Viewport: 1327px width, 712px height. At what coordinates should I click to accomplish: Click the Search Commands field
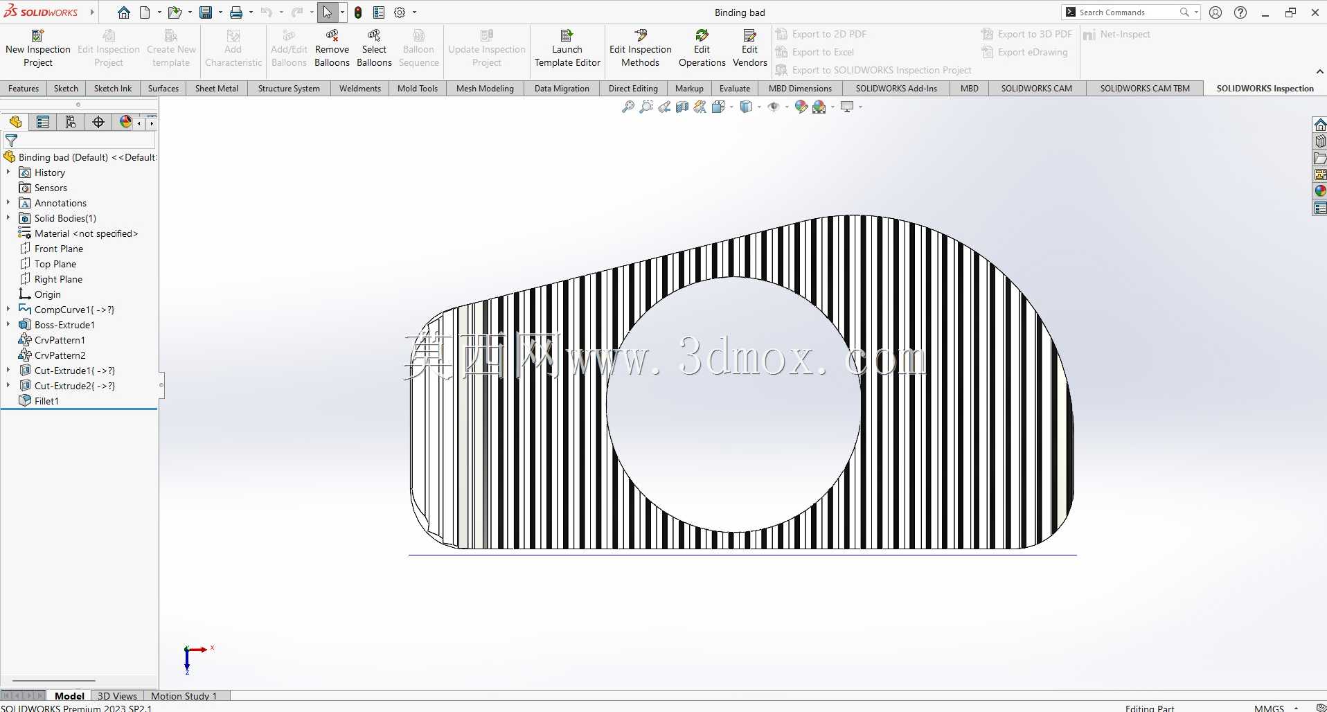pyautogui.click(x=1129, y=12)
